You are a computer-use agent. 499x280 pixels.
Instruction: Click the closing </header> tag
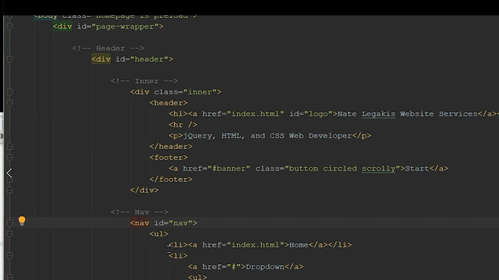point(171,147)
